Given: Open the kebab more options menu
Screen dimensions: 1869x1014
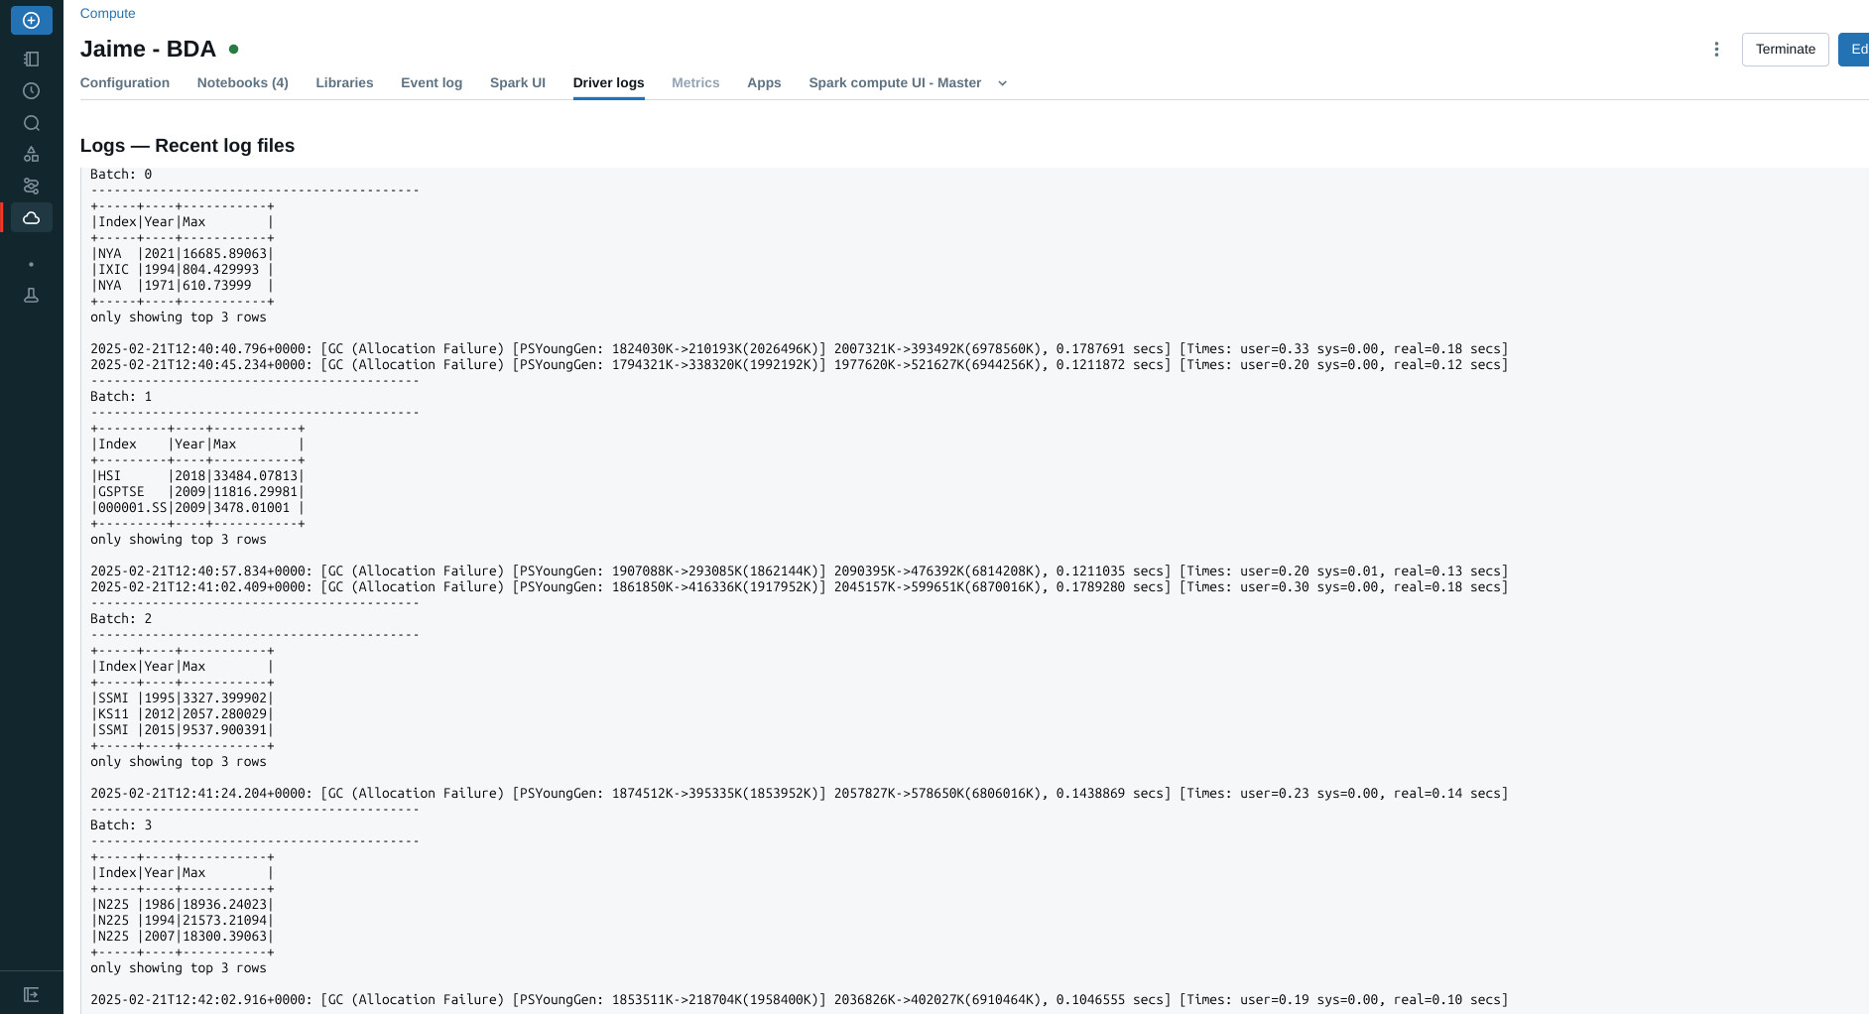Looking at the screenshot, I should tap(1716, 49).
